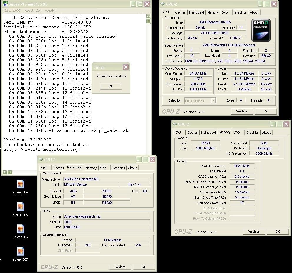The height and width of the screenshot is (273, 292).
Task: Open Caches tab in CPU-Z Mainboard window
Action: 59,168
